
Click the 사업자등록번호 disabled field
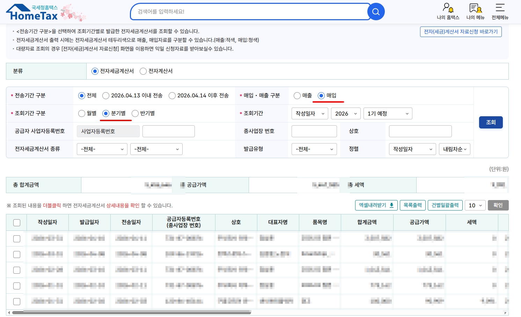pyautogui.click(x=108, y=131)
